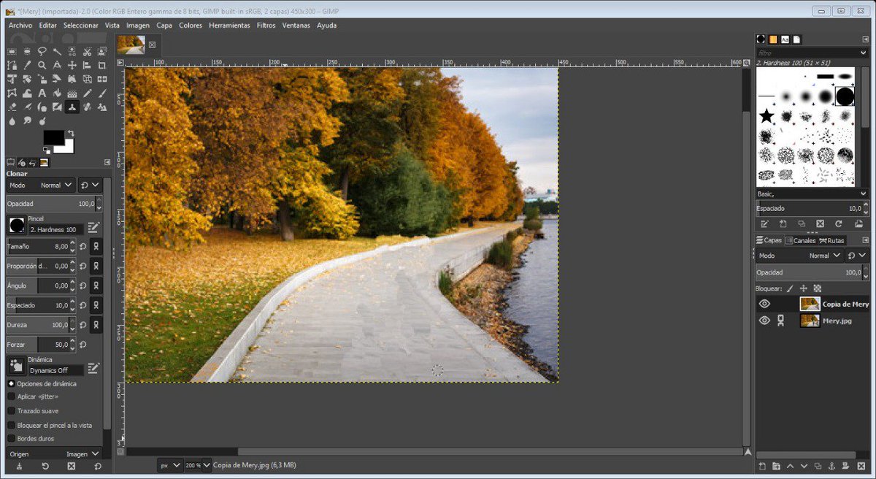Delete the layer with bottom-right X icon
Screen dimensions: 876x479
pyautogui.click(x=860, y=466)
